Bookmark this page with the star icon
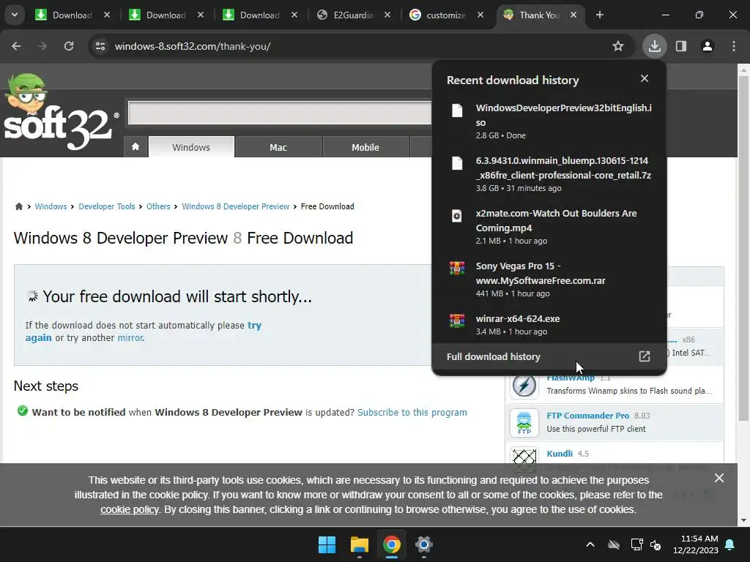The image size is (750, 562). click(618, 46)
